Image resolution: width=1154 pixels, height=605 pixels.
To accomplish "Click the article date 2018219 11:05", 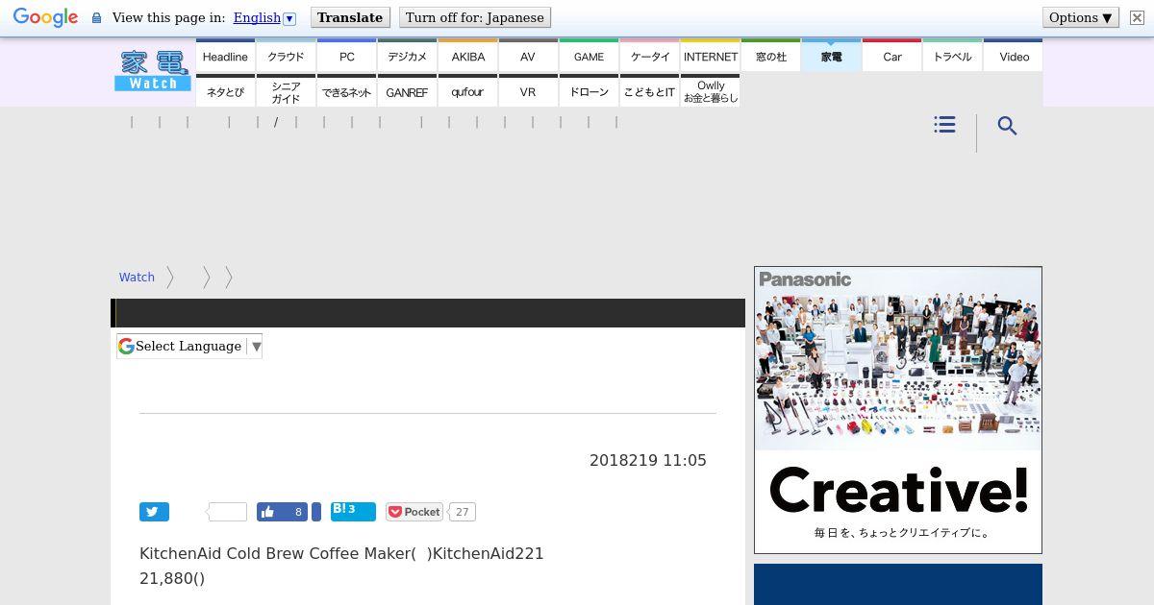I will click(648, 461).
